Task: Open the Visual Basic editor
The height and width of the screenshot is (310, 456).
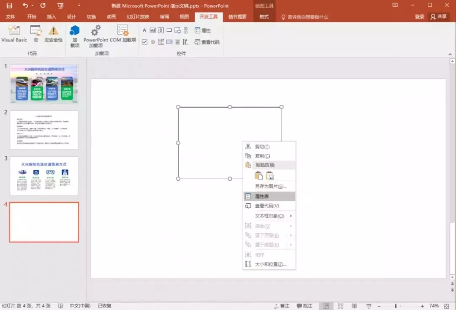Action: (14, 34)
